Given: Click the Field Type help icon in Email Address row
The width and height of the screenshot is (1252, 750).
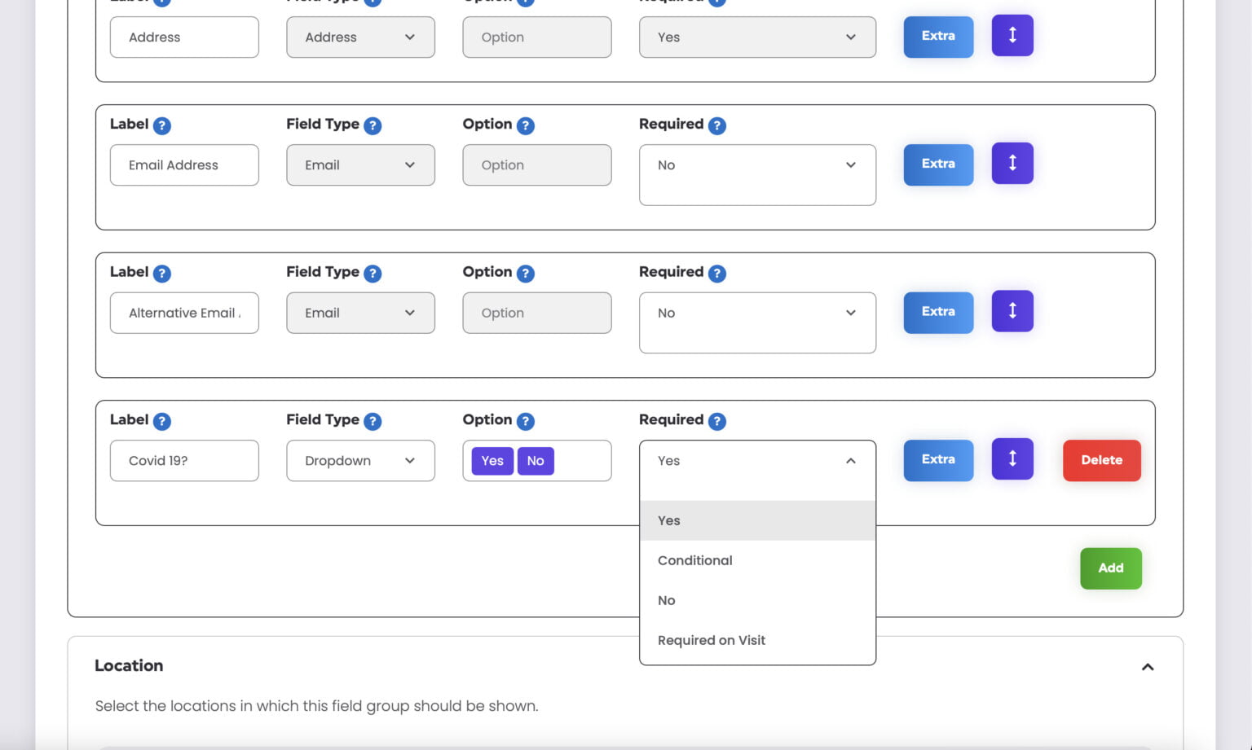Looking at the screenshot, I should click(x=373, y=125).
